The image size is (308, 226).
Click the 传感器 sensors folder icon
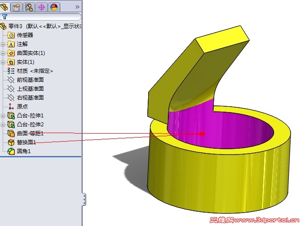[11, 35]
